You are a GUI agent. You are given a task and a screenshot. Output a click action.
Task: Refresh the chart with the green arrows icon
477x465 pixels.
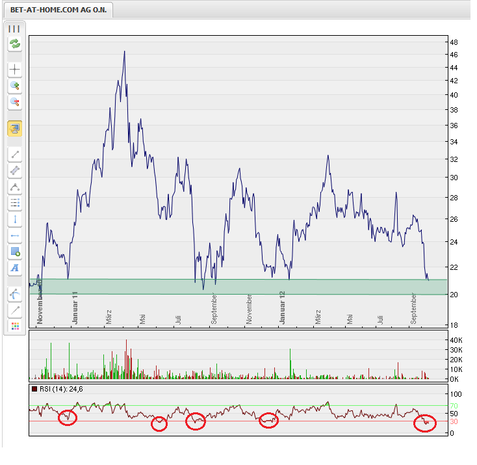[14, 44]
